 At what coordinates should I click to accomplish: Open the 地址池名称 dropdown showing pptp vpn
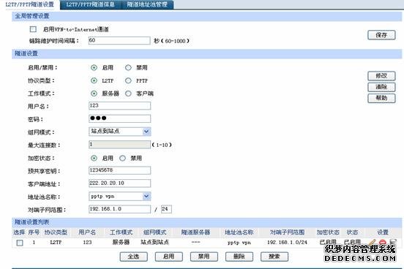click(119, 196)
